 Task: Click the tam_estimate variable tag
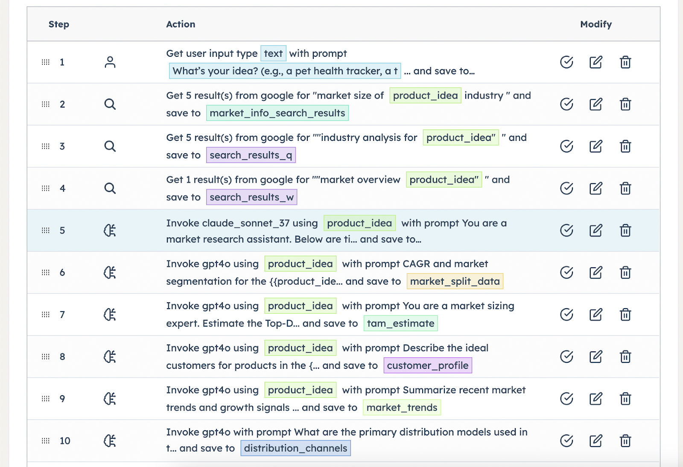pyautogui.click(x=401, y=324)
